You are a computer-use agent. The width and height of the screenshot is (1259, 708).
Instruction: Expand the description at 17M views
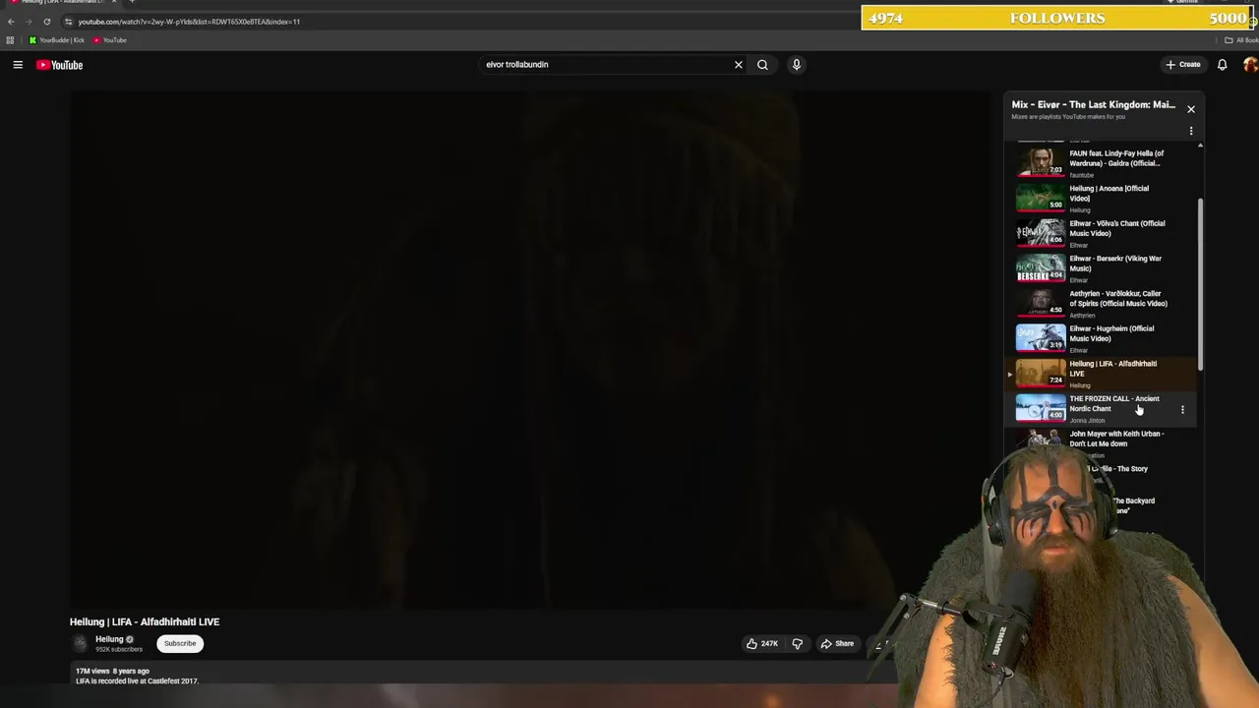pyautogui.click(x=112, y=671)
